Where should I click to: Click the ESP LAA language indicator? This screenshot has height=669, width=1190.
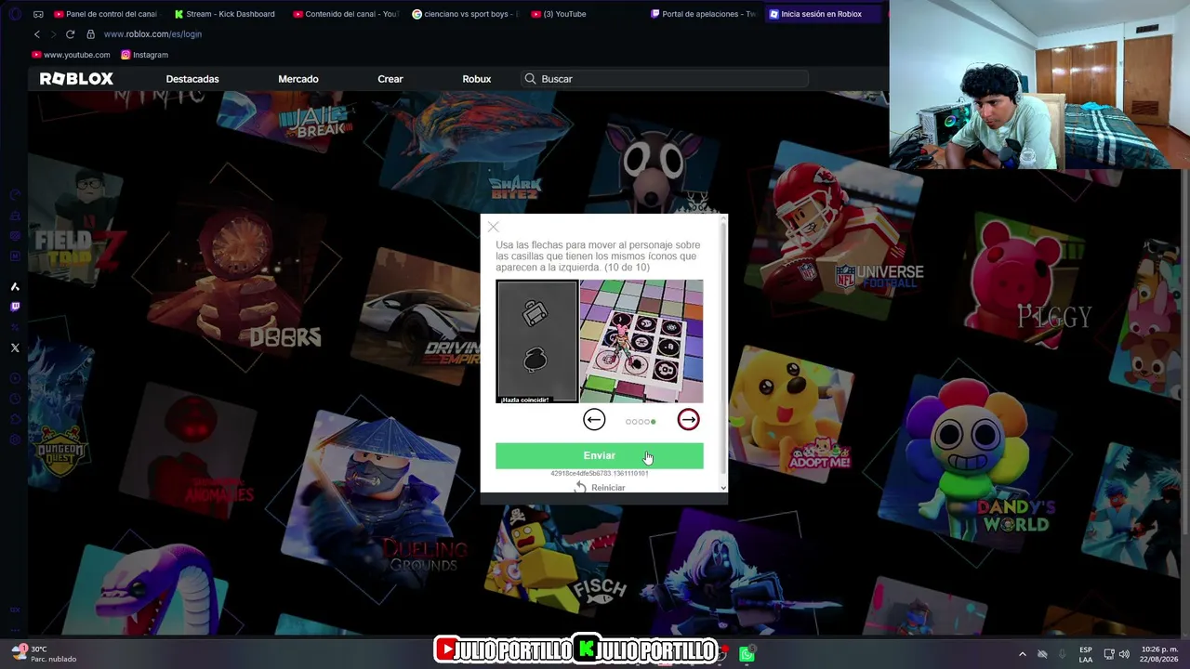1086,654
